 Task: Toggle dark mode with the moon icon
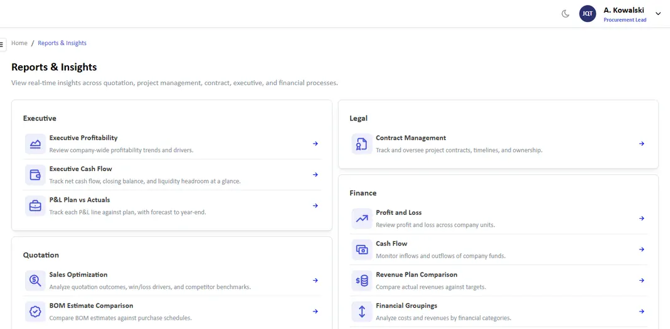565,14
